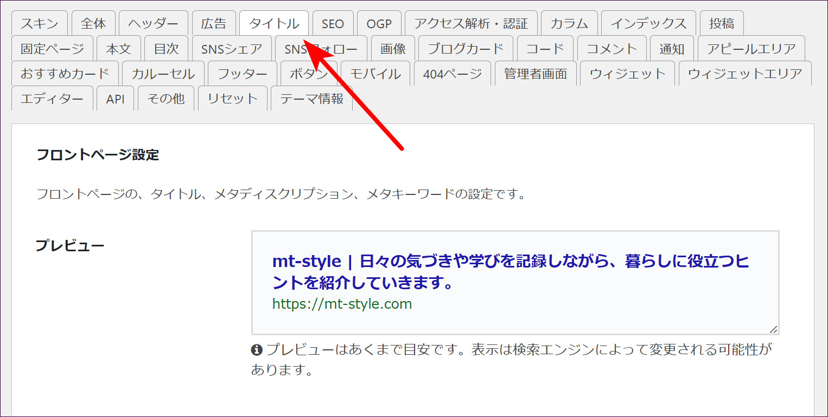Click the info icon beside the preview note
Image resolution: width=828 pixels, height=417 pixels.
click(x=257, y=350)
